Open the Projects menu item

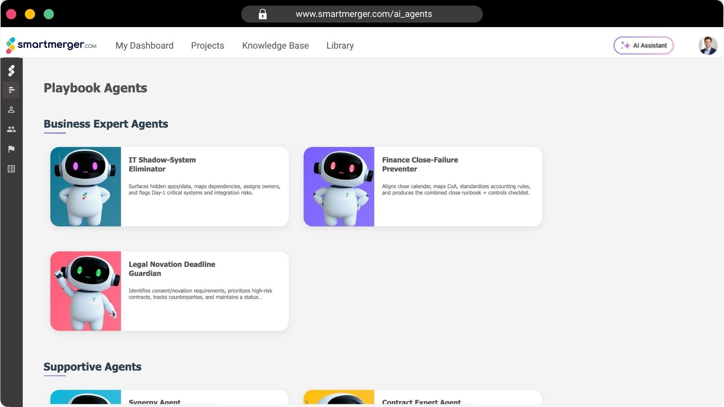207,46
